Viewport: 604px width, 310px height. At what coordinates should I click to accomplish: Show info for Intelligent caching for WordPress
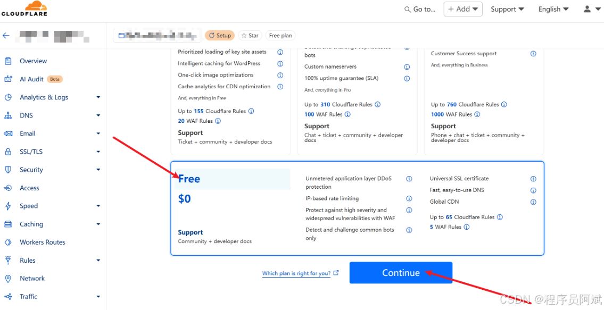tap(280, 63)
